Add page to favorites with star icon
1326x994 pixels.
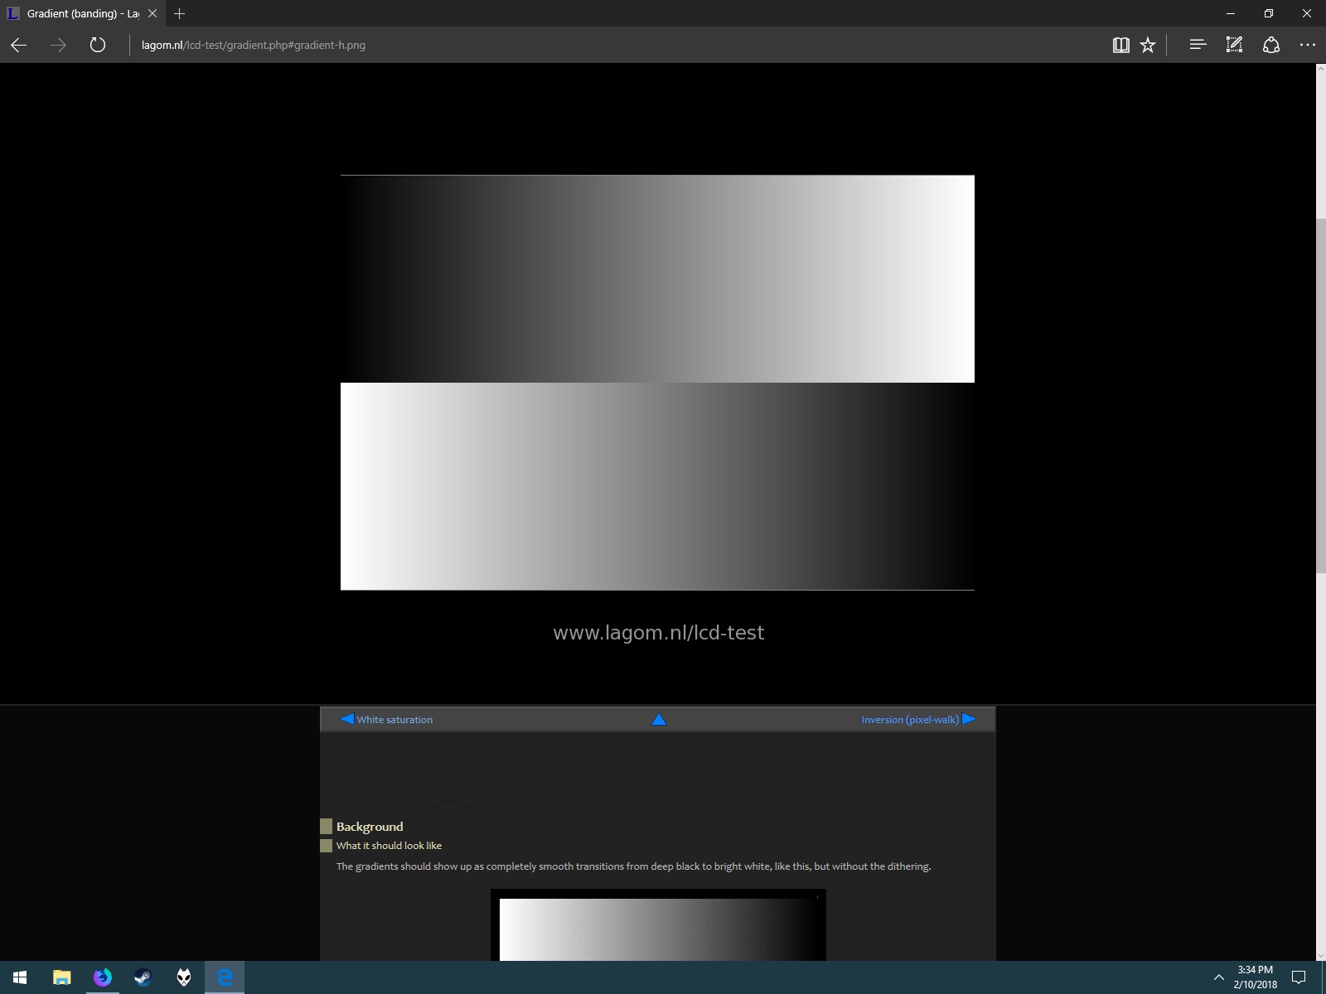coord(1148,45)
